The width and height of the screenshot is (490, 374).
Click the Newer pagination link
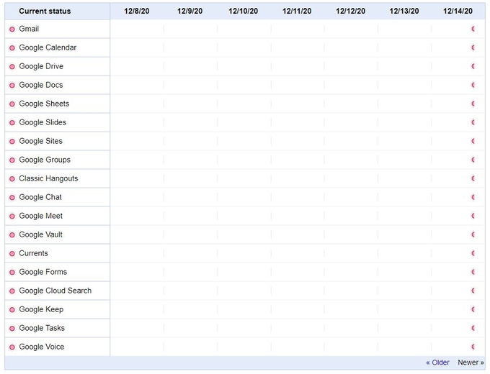(471, 362)
